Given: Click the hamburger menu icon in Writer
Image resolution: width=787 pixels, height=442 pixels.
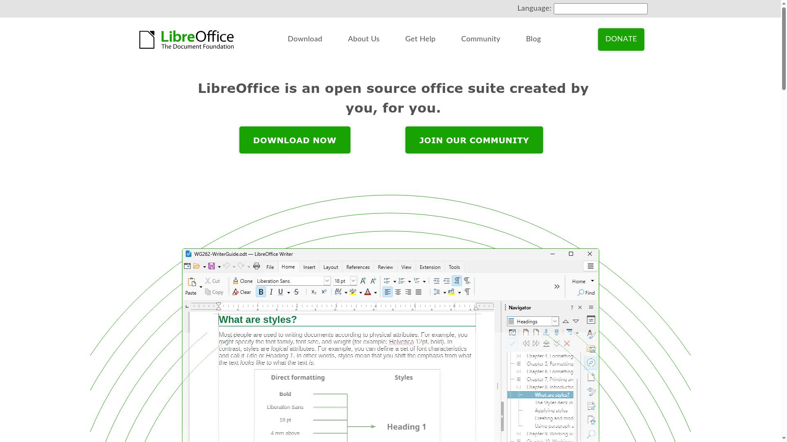Looking at the screenshot, I should pos(591,266).
